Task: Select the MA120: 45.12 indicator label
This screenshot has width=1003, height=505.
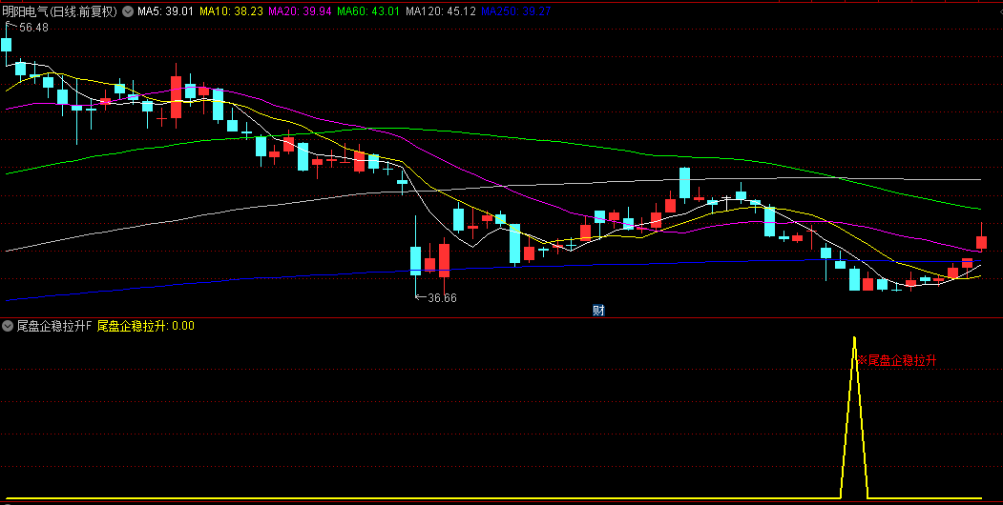Action: (440, 11)
